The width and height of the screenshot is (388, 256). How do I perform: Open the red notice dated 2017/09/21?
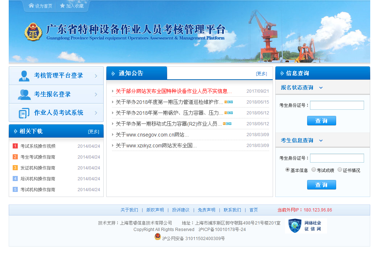pyautogui.click(x=174, y=91)
